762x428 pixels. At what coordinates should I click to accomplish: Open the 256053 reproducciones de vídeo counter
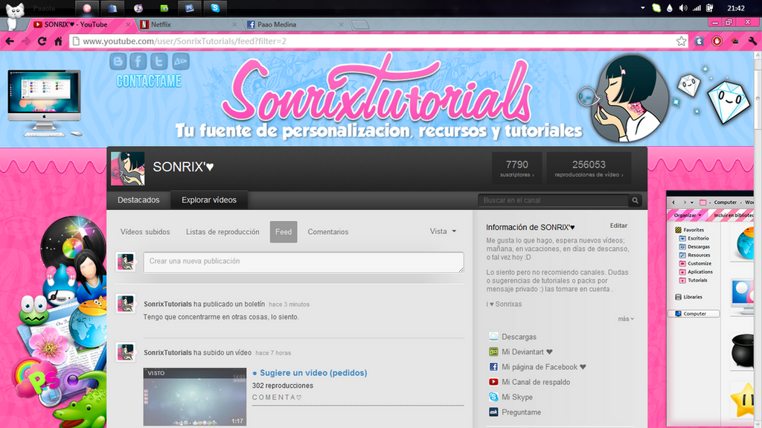click(x=589, y=168)
